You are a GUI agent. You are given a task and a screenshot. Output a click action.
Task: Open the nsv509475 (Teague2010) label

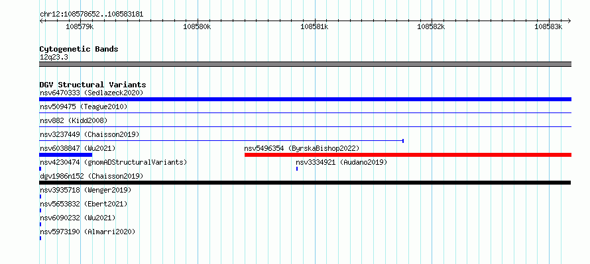tap(84, 107)
